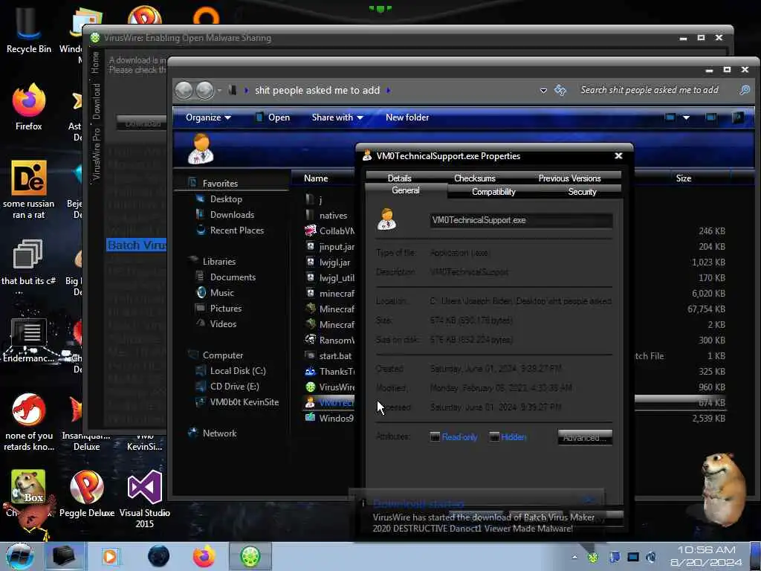
Task: Click the Home tab in VirusWire window
Action: [95, 62]
